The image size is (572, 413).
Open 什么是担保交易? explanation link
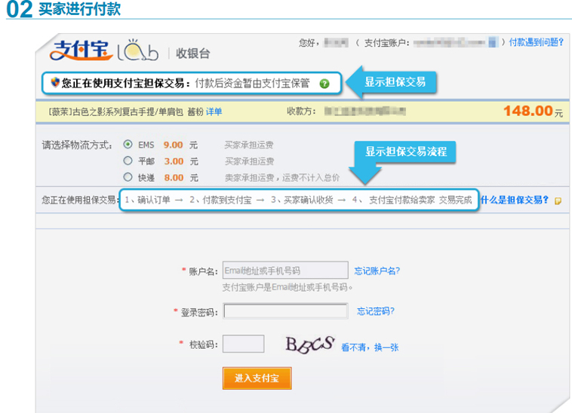pyautogui.click(x=515, y=200)
